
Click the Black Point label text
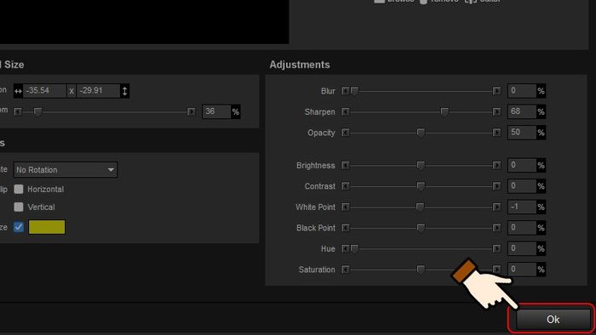[316, 228]
